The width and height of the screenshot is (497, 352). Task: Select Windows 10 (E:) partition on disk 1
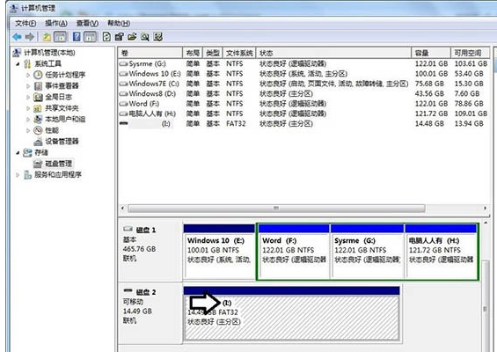pos(219,252)
